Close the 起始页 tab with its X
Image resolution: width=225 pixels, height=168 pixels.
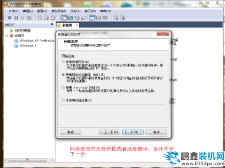pyautogui.click(x=76, y=25)
